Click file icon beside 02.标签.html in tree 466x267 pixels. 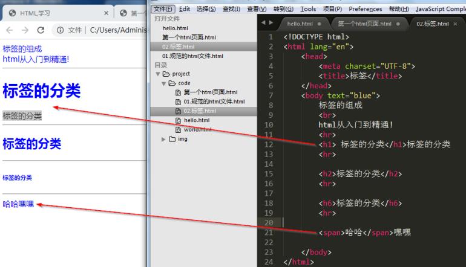[178, 111]
